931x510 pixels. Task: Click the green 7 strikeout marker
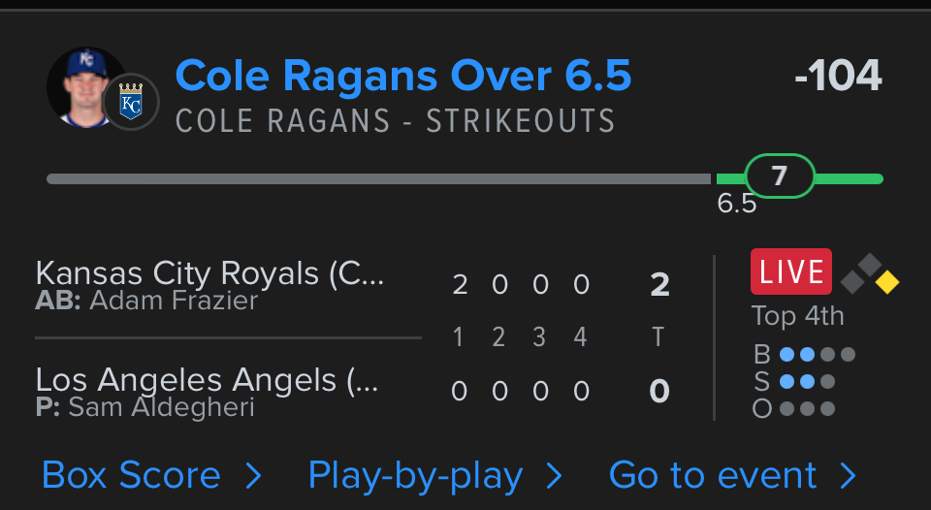(x=780, y=176)
